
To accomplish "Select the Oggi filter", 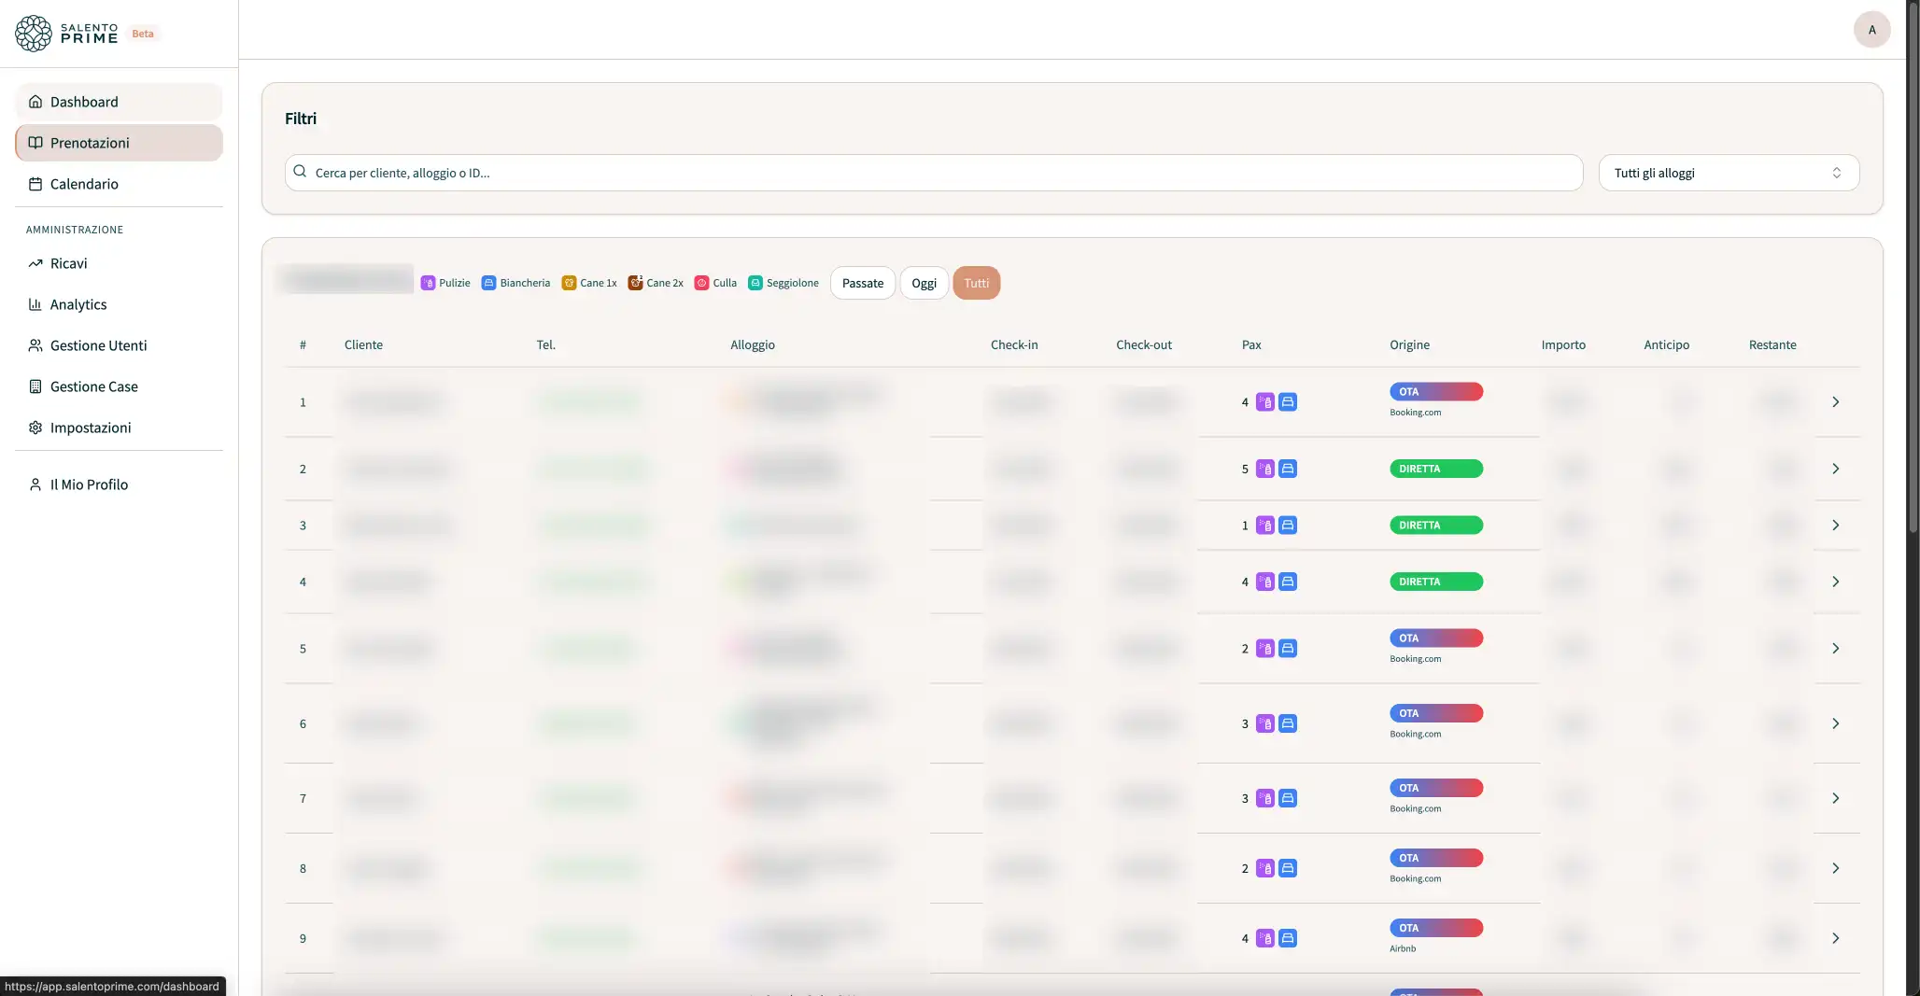I will click(x=924, y=283).
